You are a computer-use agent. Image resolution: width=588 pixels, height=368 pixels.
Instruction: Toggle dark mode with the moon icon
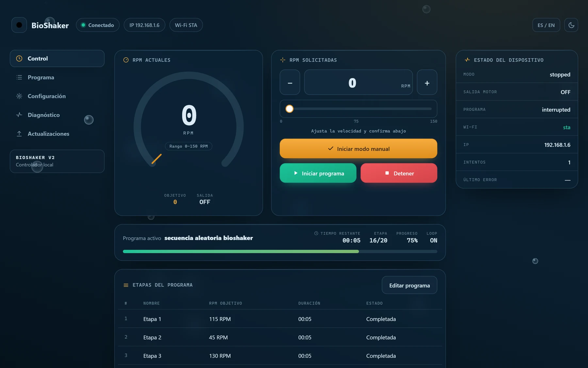coord(571,25)
